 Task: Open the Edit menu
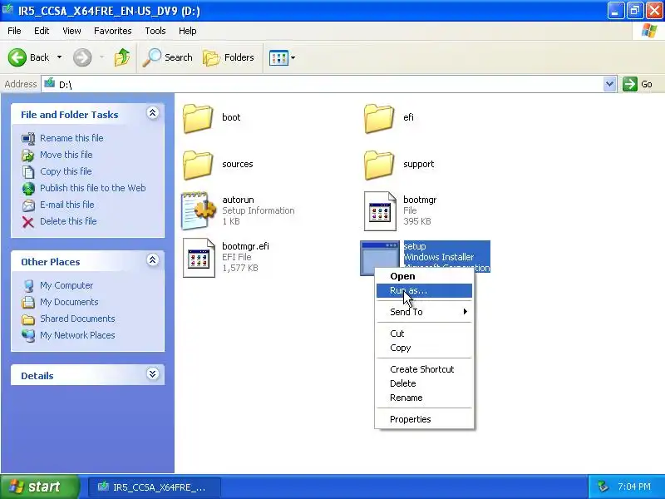[x=42, y=31]
